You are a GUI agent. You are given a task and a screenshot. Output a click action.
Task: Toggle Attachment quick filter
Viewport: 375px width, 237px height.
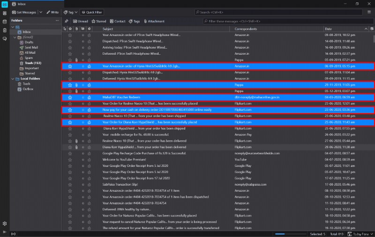click(x=154, y=21)
